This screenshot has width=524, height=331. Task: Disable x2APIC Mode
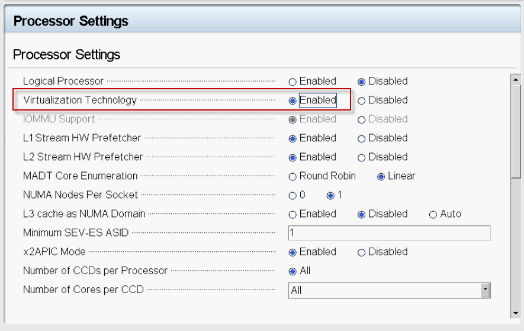[361, 253]
